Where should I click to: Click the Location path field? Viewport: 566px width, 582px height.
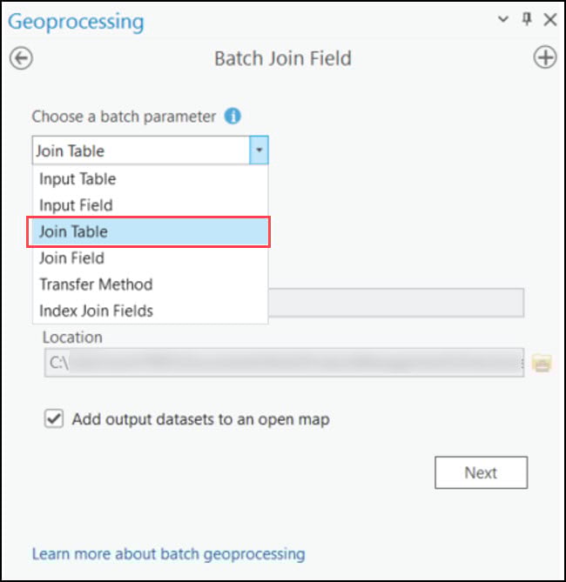[284, 363]
